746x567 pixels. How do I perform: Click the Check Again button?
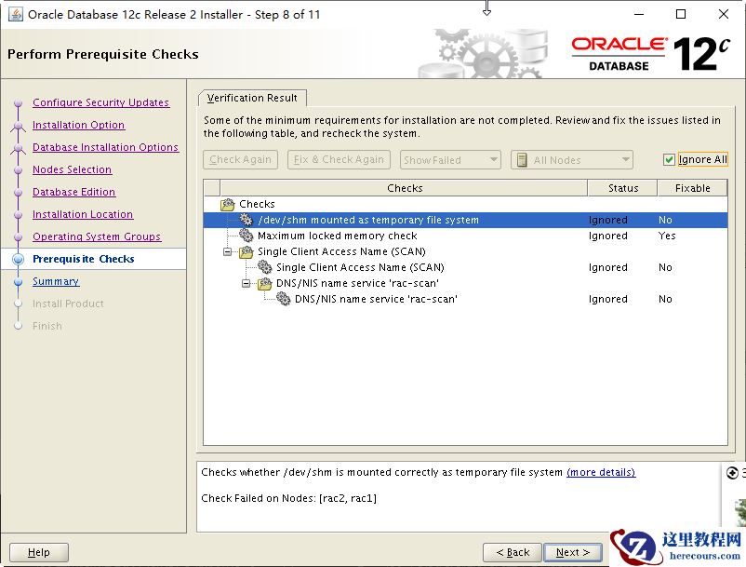pyautogui.click(x=240, y=159)
